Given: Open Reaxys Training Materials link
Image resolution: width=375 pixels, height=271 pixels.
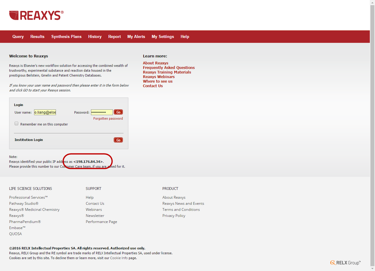Looking at the screenshot, I should pyautogui.click(x=167, y=72).
